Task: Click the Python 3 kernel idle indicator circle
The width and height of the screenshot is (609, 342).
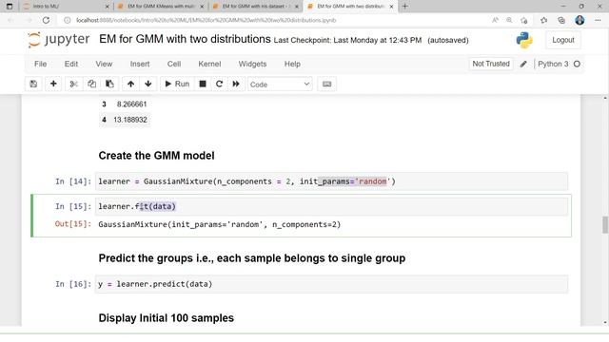Action: [577, 64]
